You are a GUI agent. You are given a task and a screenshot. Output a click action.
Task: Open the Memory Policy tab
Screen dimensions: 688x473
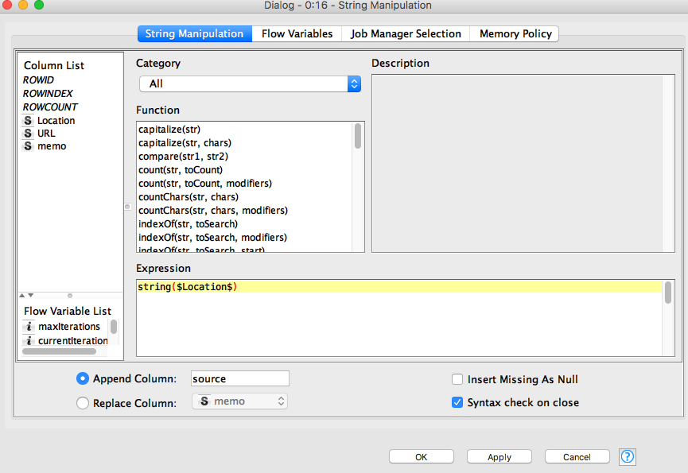[515, 33]
